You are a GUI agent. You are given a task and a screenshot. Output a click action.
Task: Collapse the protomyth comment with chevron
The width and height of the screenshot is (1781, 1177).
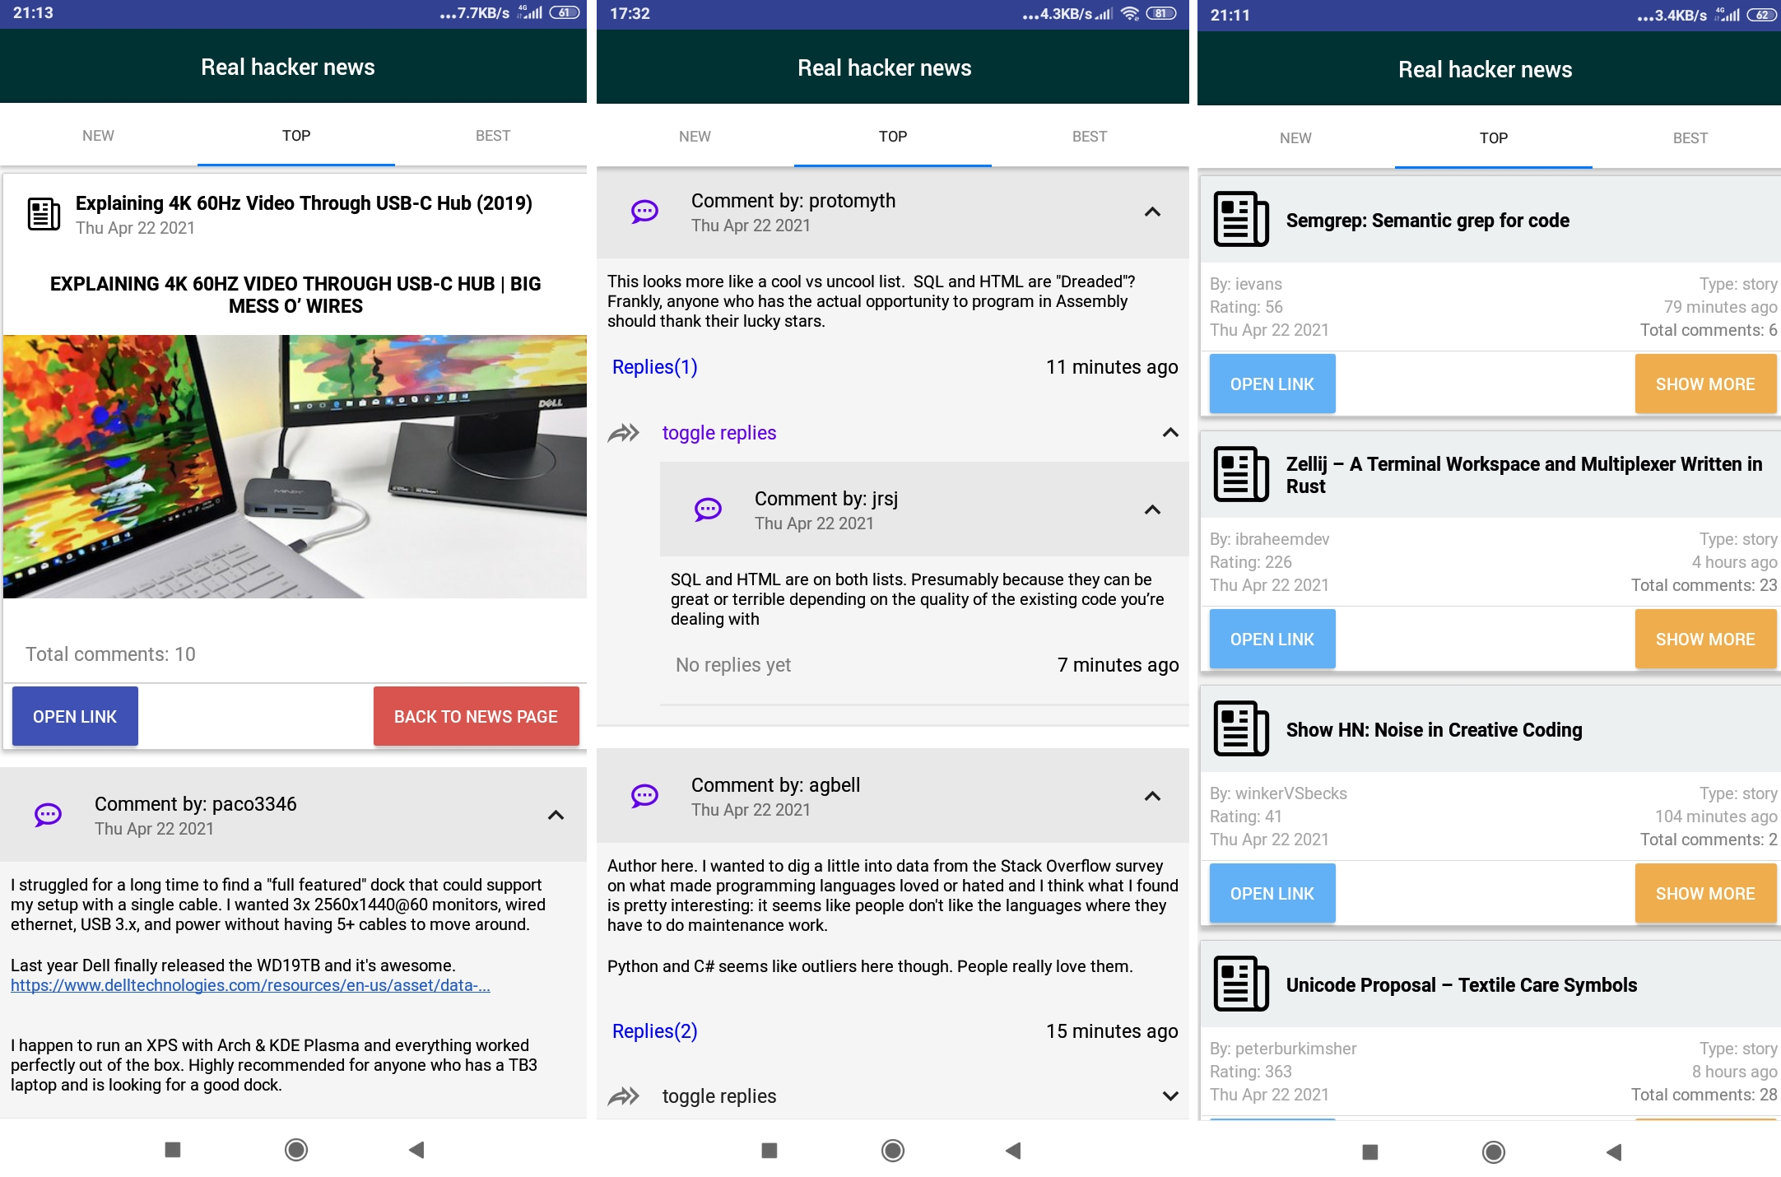(1152, 212)
